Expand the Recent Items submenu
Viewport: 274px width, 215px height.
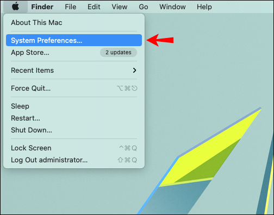click(x=74, y=70)
